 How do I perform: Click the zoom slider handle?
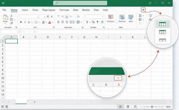point(152,107)
